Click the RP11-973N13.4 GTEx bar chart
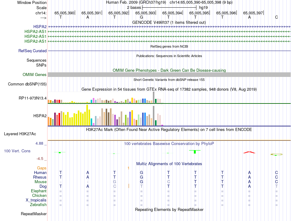Image resolution: width=291 pixels, height=221 pixels. click(105, 97)
